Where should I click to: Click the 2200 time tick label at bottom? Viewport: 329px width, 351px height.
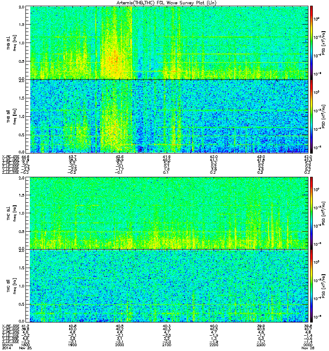pos(214,345)
